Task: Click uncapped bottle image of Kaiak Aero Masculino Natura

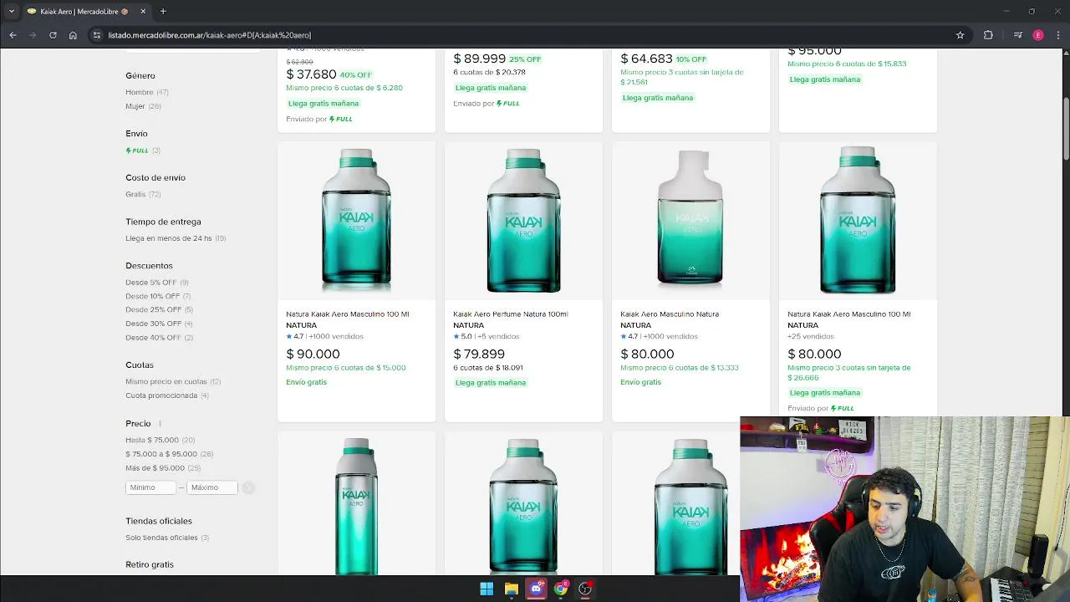Action: (x=690, y=217)
